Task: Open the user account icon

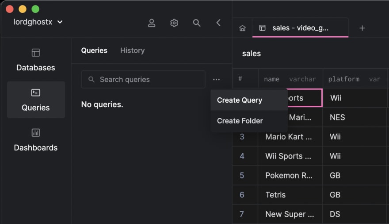Action: (x=152, y=23)
